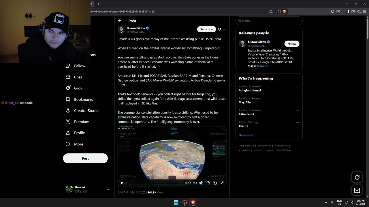The width and height of the screenshot is (369, 207).
Task: Toggle browser sidebar panel
Action: point(347,11)
